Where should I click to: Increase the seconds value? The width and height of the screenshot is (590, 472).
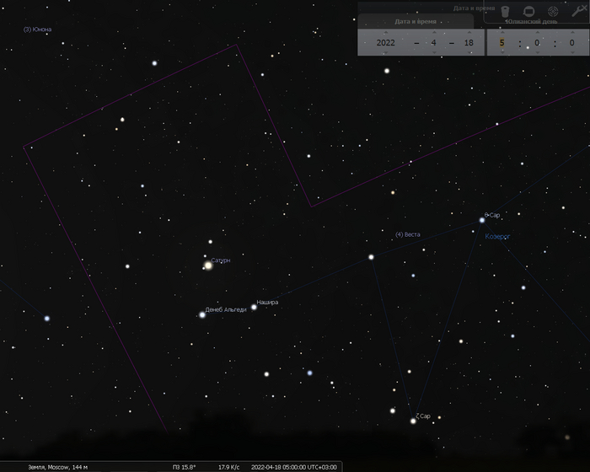pos(572,33)
